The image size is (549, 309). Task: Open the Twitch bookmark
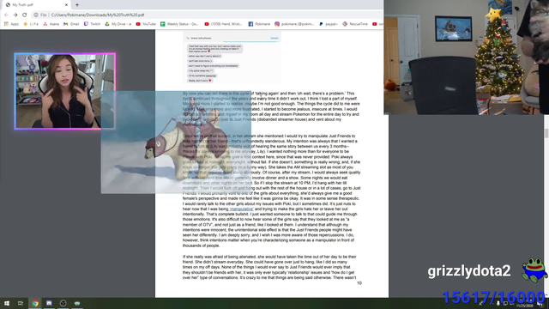pyautogui.click(x=92, y=24)
